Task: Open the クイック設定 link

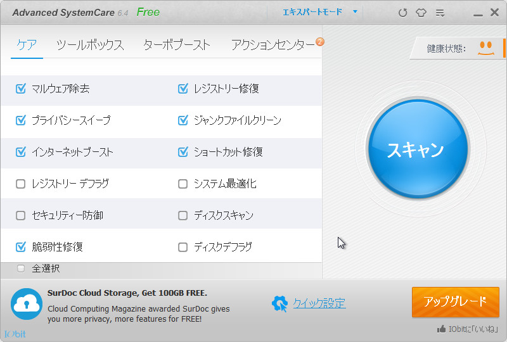Action: click(319, 303)
